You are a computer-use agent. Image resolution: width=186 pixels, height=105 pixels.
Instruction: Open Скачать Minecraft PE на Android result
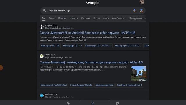(87, 33)
